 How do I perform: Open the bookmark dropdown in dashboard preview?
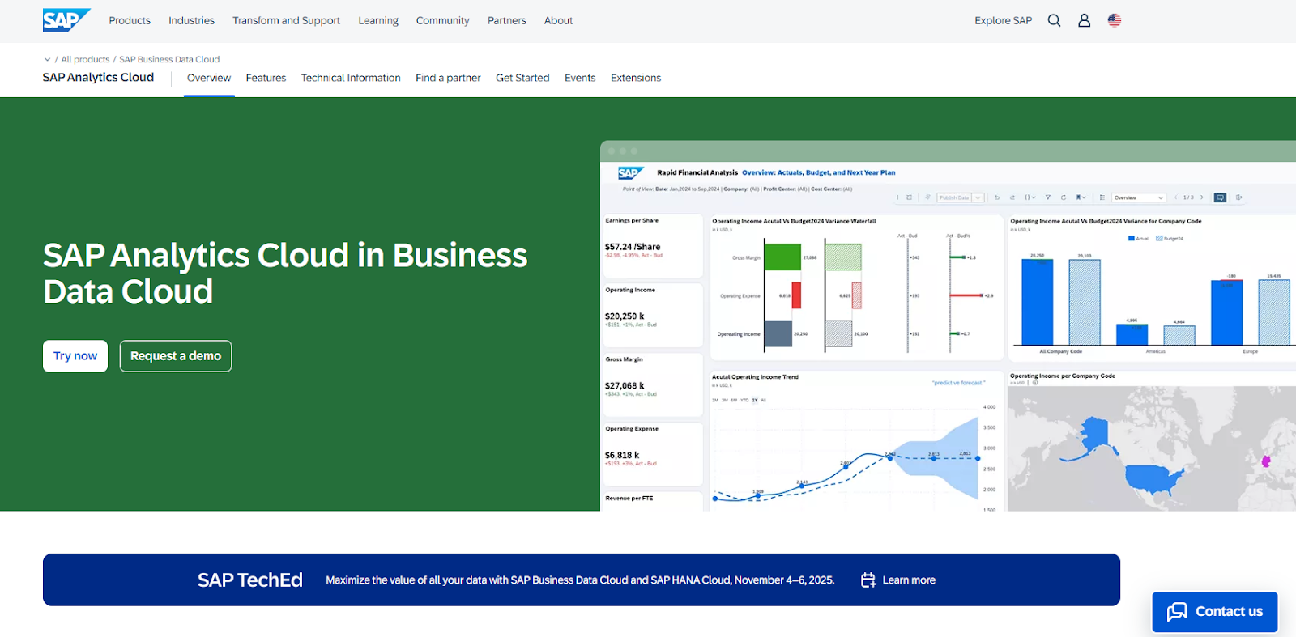pos(1081,197)
